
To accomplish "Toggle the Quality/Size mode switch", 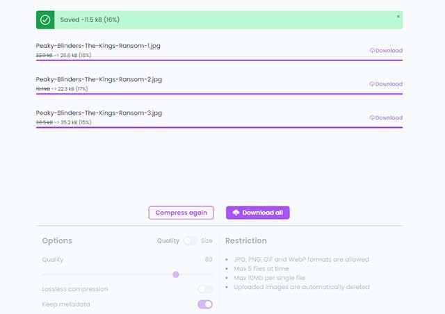I will 191,241.
